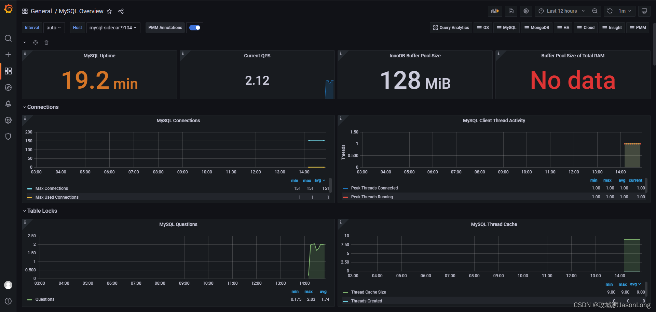
Task: Click the Add panel icon
Action: (x=495, y=11)
